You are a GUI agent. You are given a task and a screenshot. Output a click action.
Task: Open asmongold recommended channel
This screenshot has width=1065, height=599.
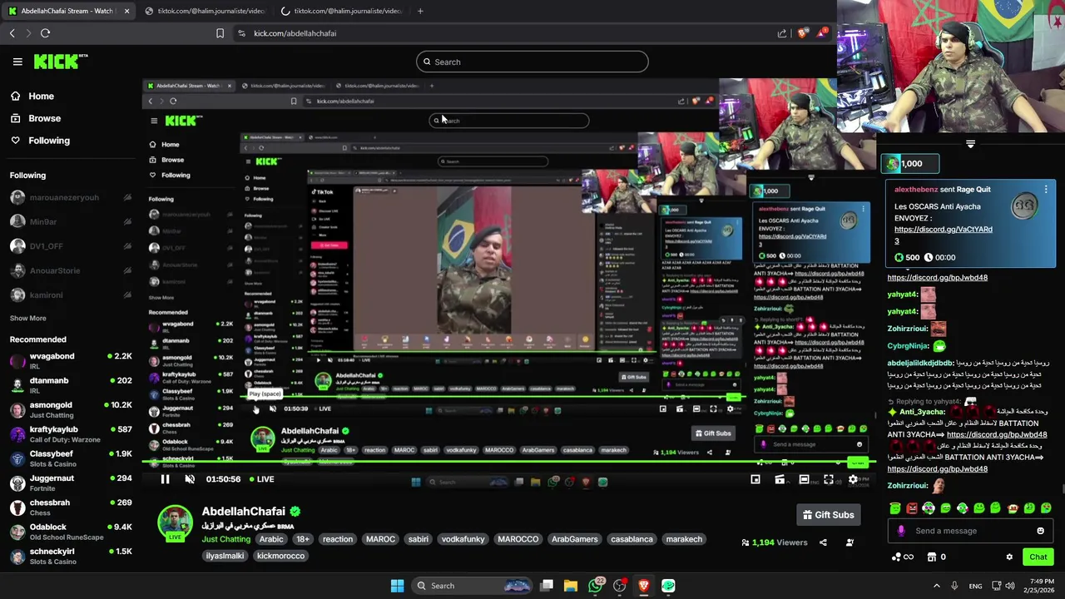[x=70, y=409]
